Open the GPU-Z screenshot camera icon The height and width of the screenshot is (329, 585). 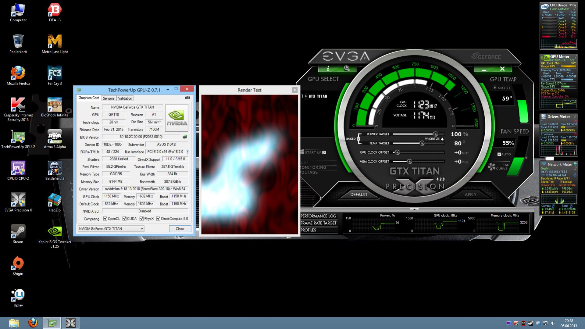[x=187, y=98]
